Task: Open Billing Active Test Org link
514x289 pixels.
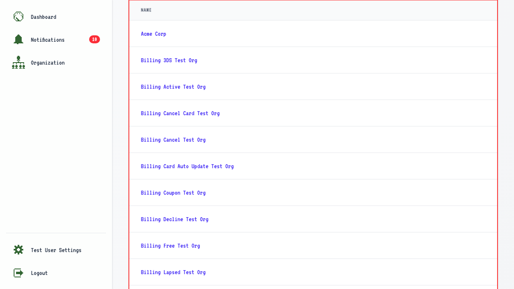Action: click(173, 87)
